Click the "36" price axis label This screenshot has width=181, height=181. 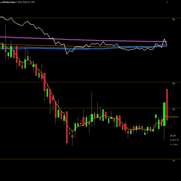click(x=173, y=19)
